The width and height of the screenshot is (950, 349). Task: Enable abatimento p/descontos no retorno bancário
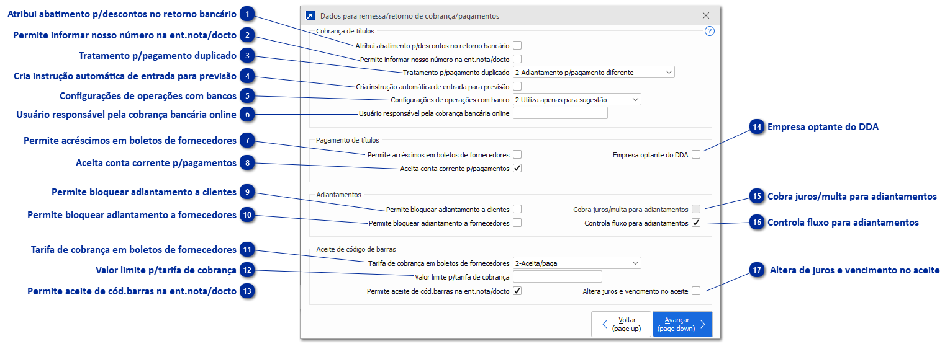[517, 45]
